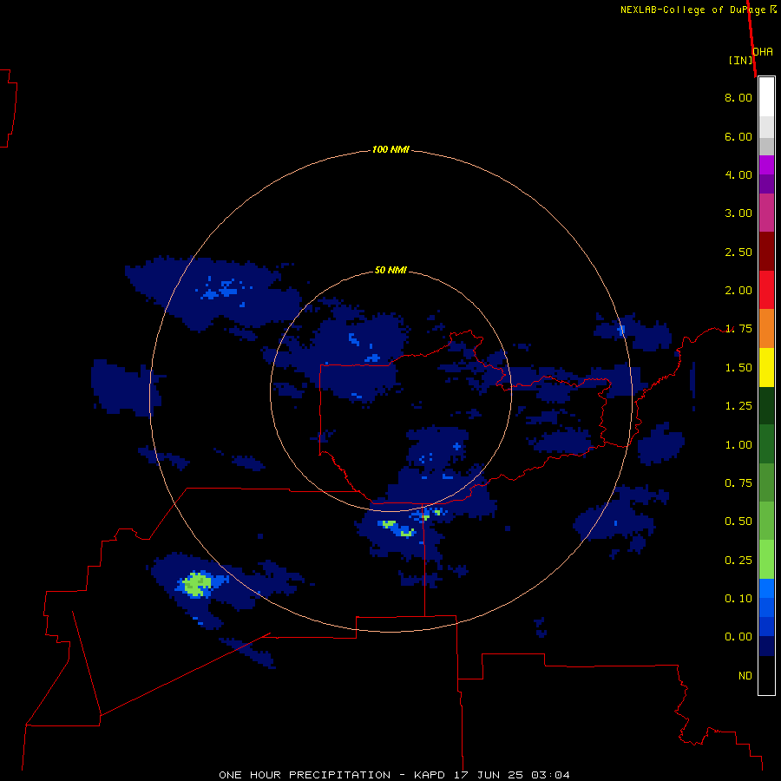Click the bright light green swatch at 0.25
Screen dimensions: 781x781
point(766,560)
